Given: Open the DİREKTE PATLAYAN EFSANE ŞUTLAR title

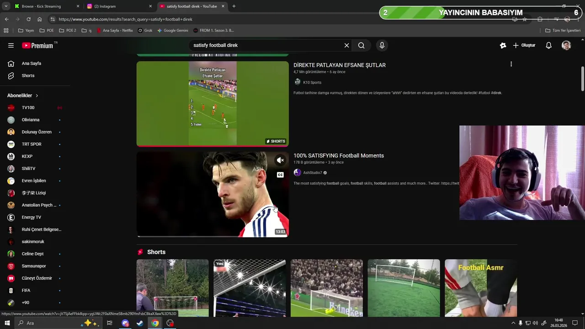Looking at the screenshot, I should click(340, 65).
